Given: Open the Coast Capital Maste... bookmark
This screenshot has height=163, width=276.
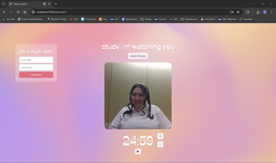Looking at the screenshot, I should (x=30, y=19).
